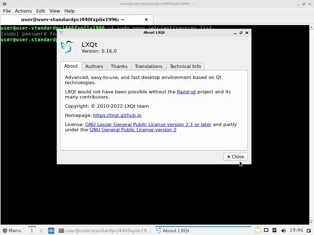The image size is (314, 235).
Task: Switch to desktop 2 in pager
Action: click(x=41, y=231)
